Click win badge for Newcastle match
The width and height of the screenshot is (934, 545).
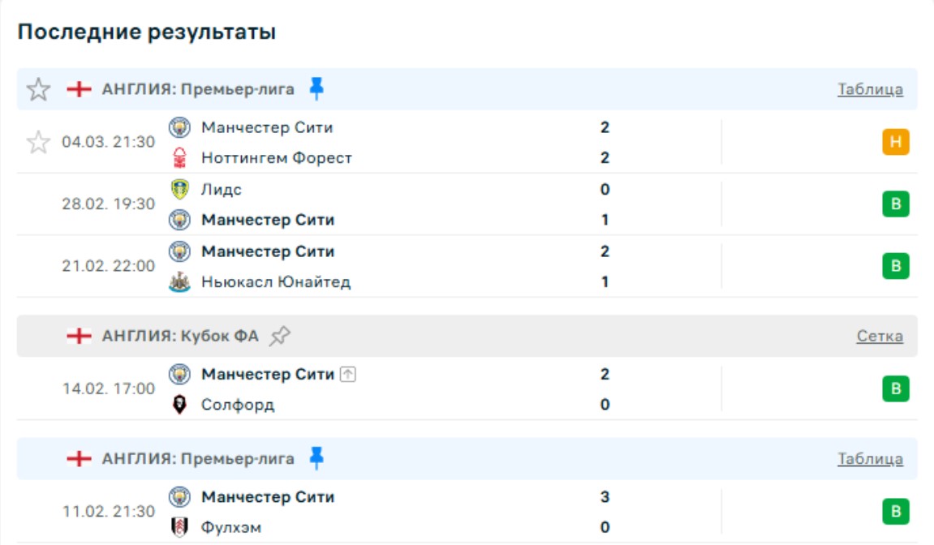click(x=896, y=266)
